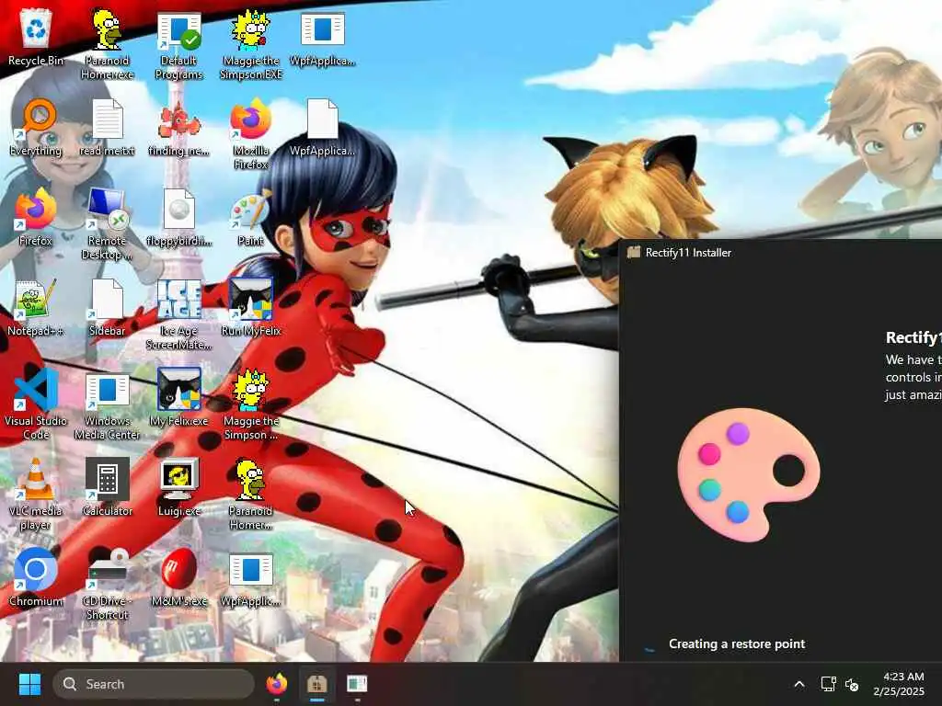
Task: Launch the Mozilla Firefox desktop shortcut
Action: tap(250, 133)
